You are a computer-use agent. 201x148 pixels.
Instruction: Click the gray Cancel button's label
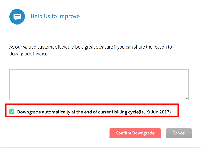[179, 133]
